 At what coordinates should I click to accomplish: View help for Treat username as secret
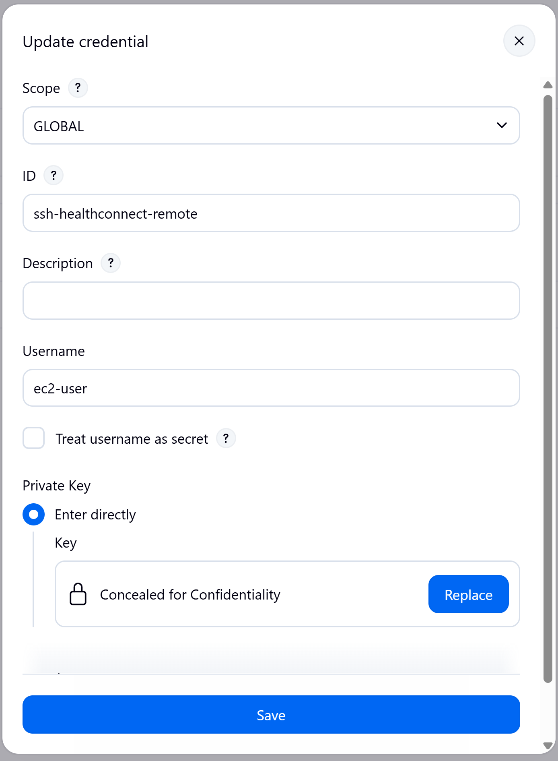[x=226, y=438]
